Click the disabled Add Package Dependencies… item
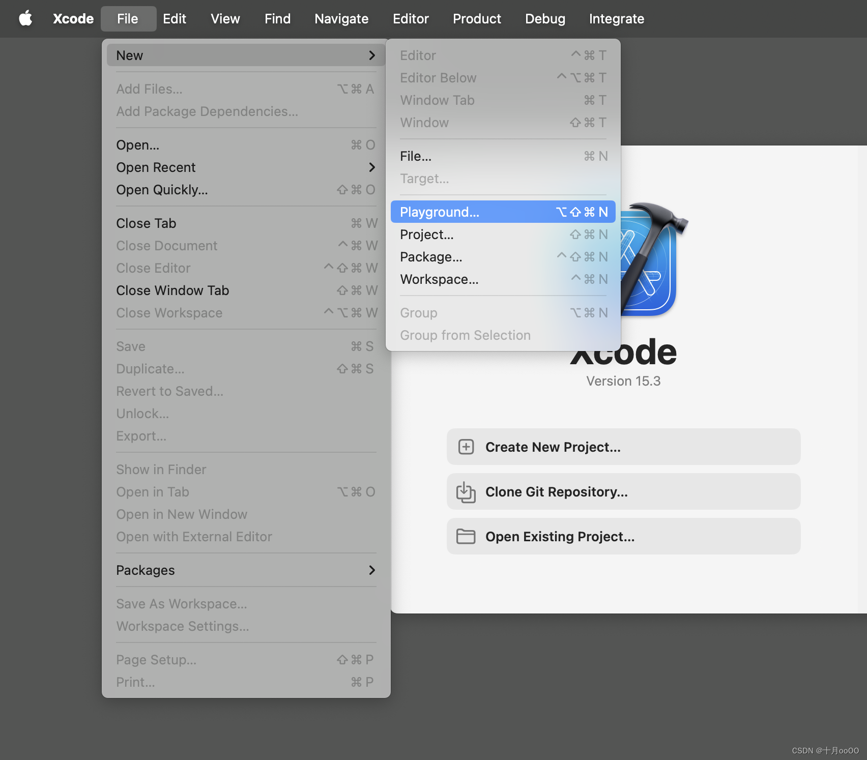 tap(246, 111)
